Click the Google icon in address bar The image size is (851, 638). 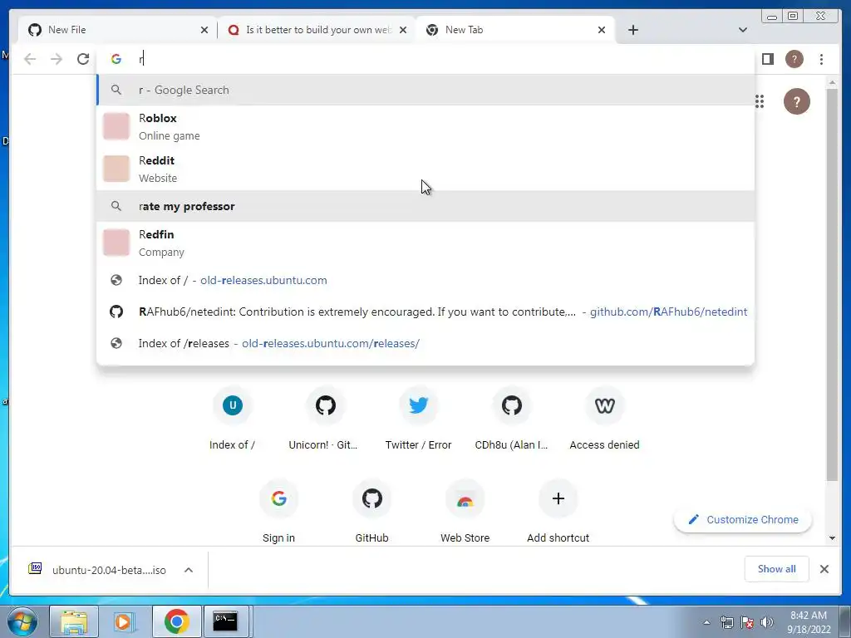point(116,59)
